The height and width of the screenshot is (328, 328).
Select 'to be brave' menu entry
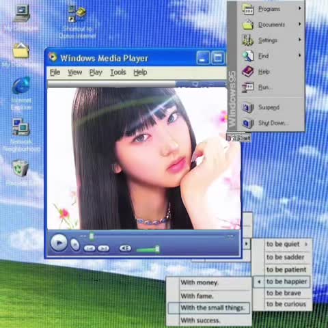pyautogui.click(x=284, y=293)
